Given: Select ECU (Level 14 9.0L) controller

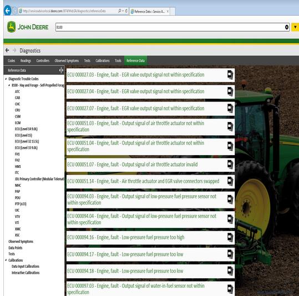Looking at the screenshot, I should click(26, 129).
